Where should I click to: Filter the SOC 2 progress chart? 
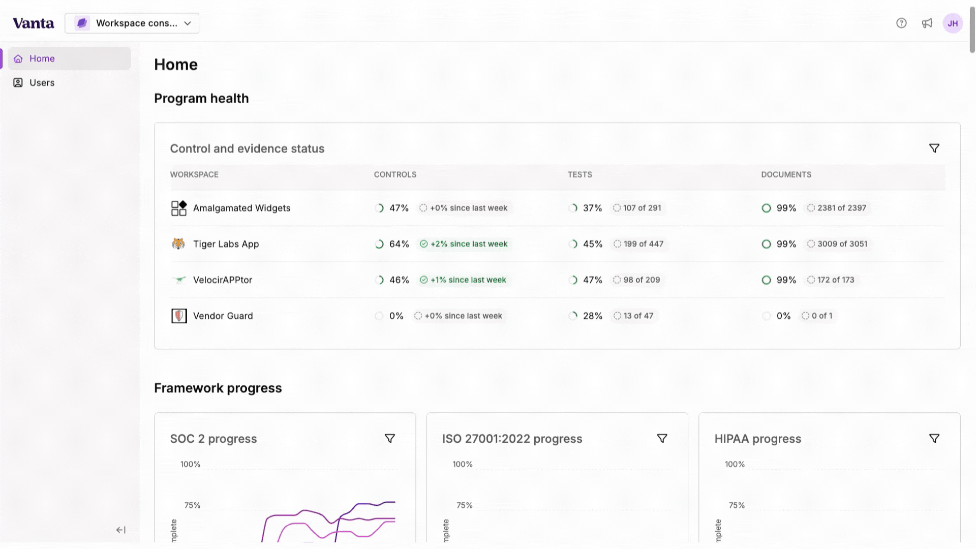(x=390, y=439)
